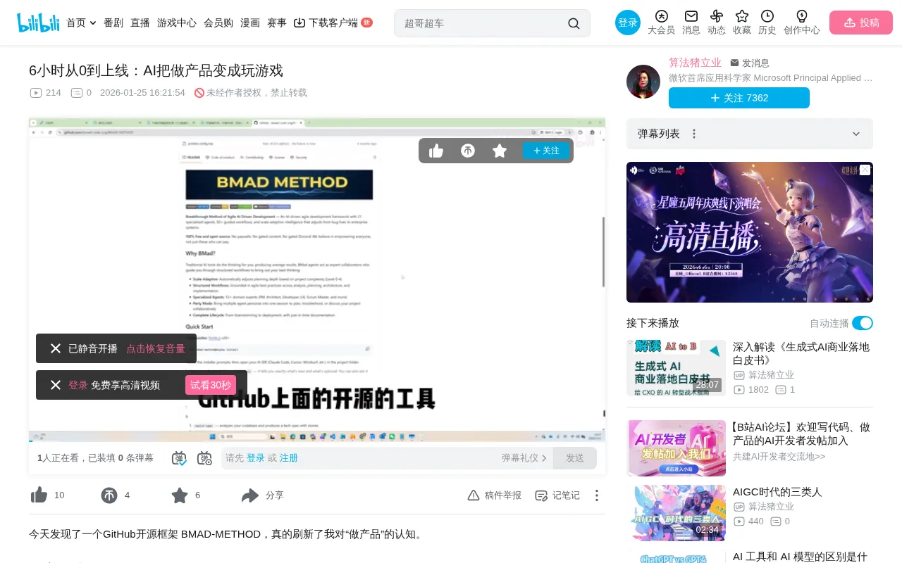
Task: Expand the 弹幕列表 chevron
Action: coord(856,134)
